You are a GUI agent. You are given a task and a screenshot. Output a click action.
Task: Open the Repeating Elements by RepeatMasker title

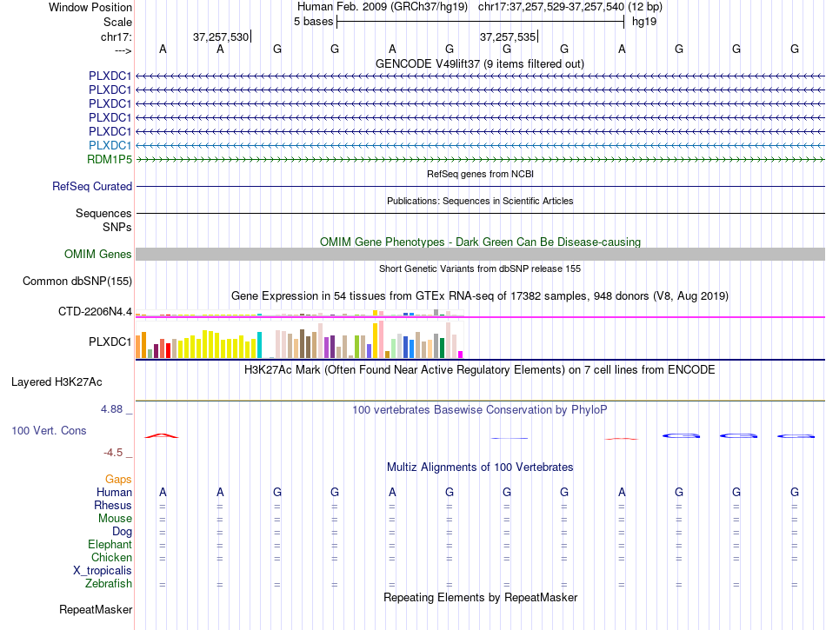(x=480, y=597)
